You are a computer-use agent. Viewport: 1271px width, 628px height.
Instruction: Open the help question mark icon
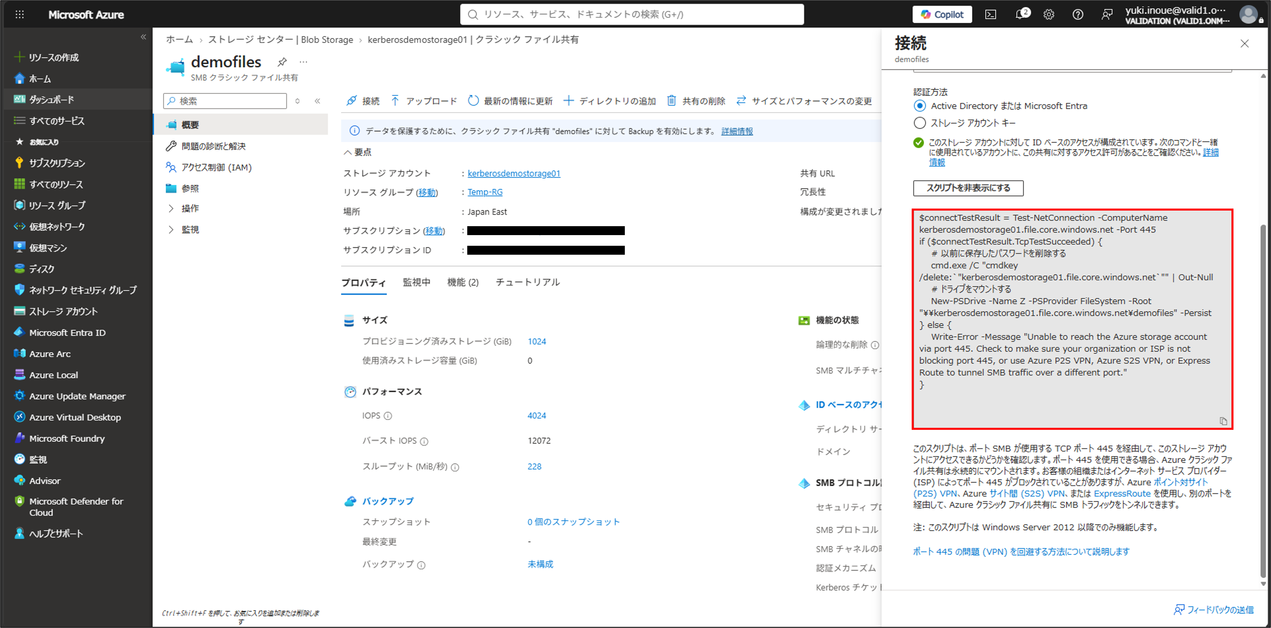(1078, 14)
